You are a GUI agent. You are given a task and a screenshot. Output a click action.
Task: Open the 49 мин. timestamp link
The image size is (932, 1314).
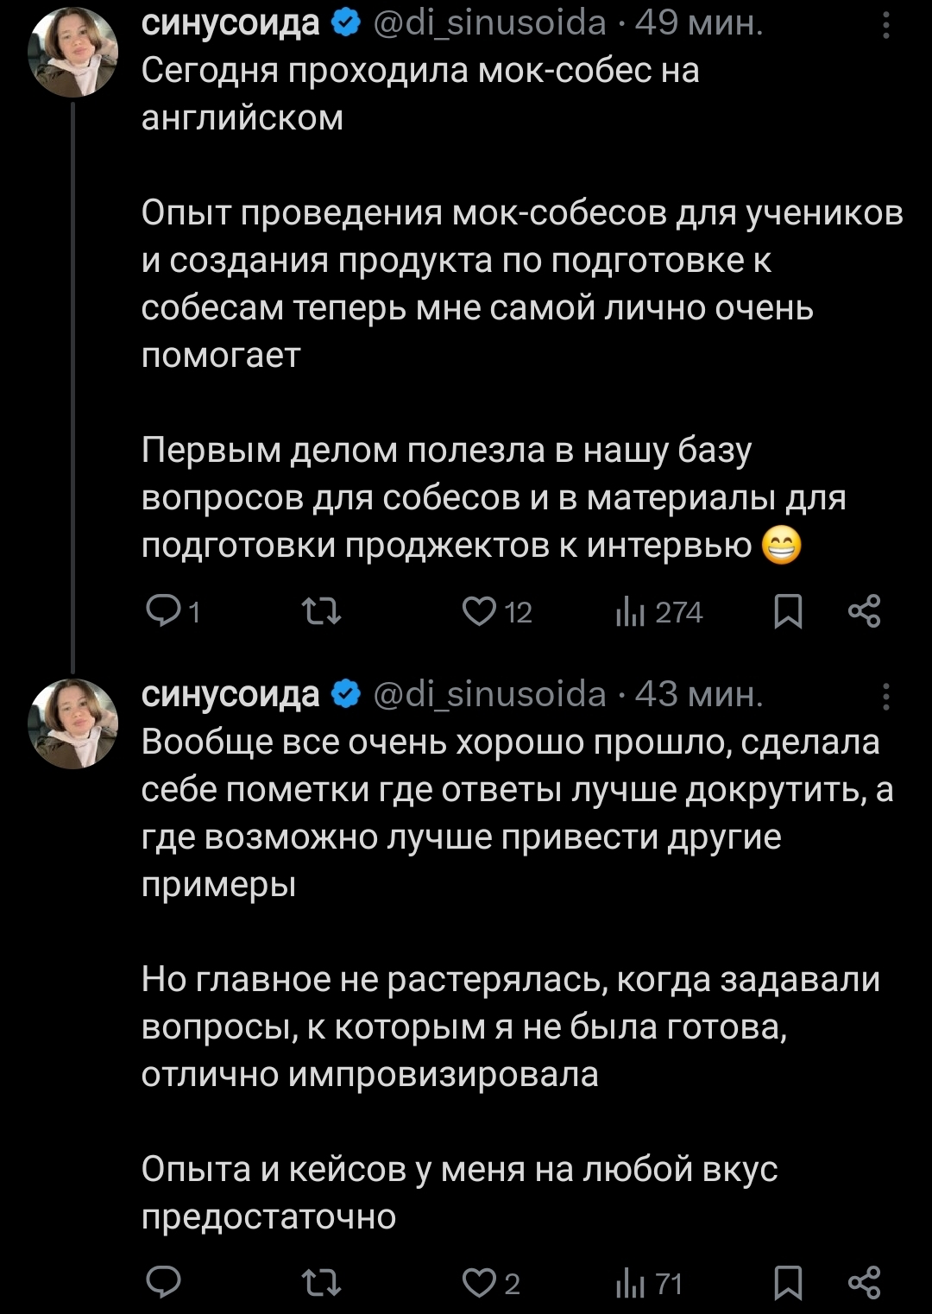[699, 23]
